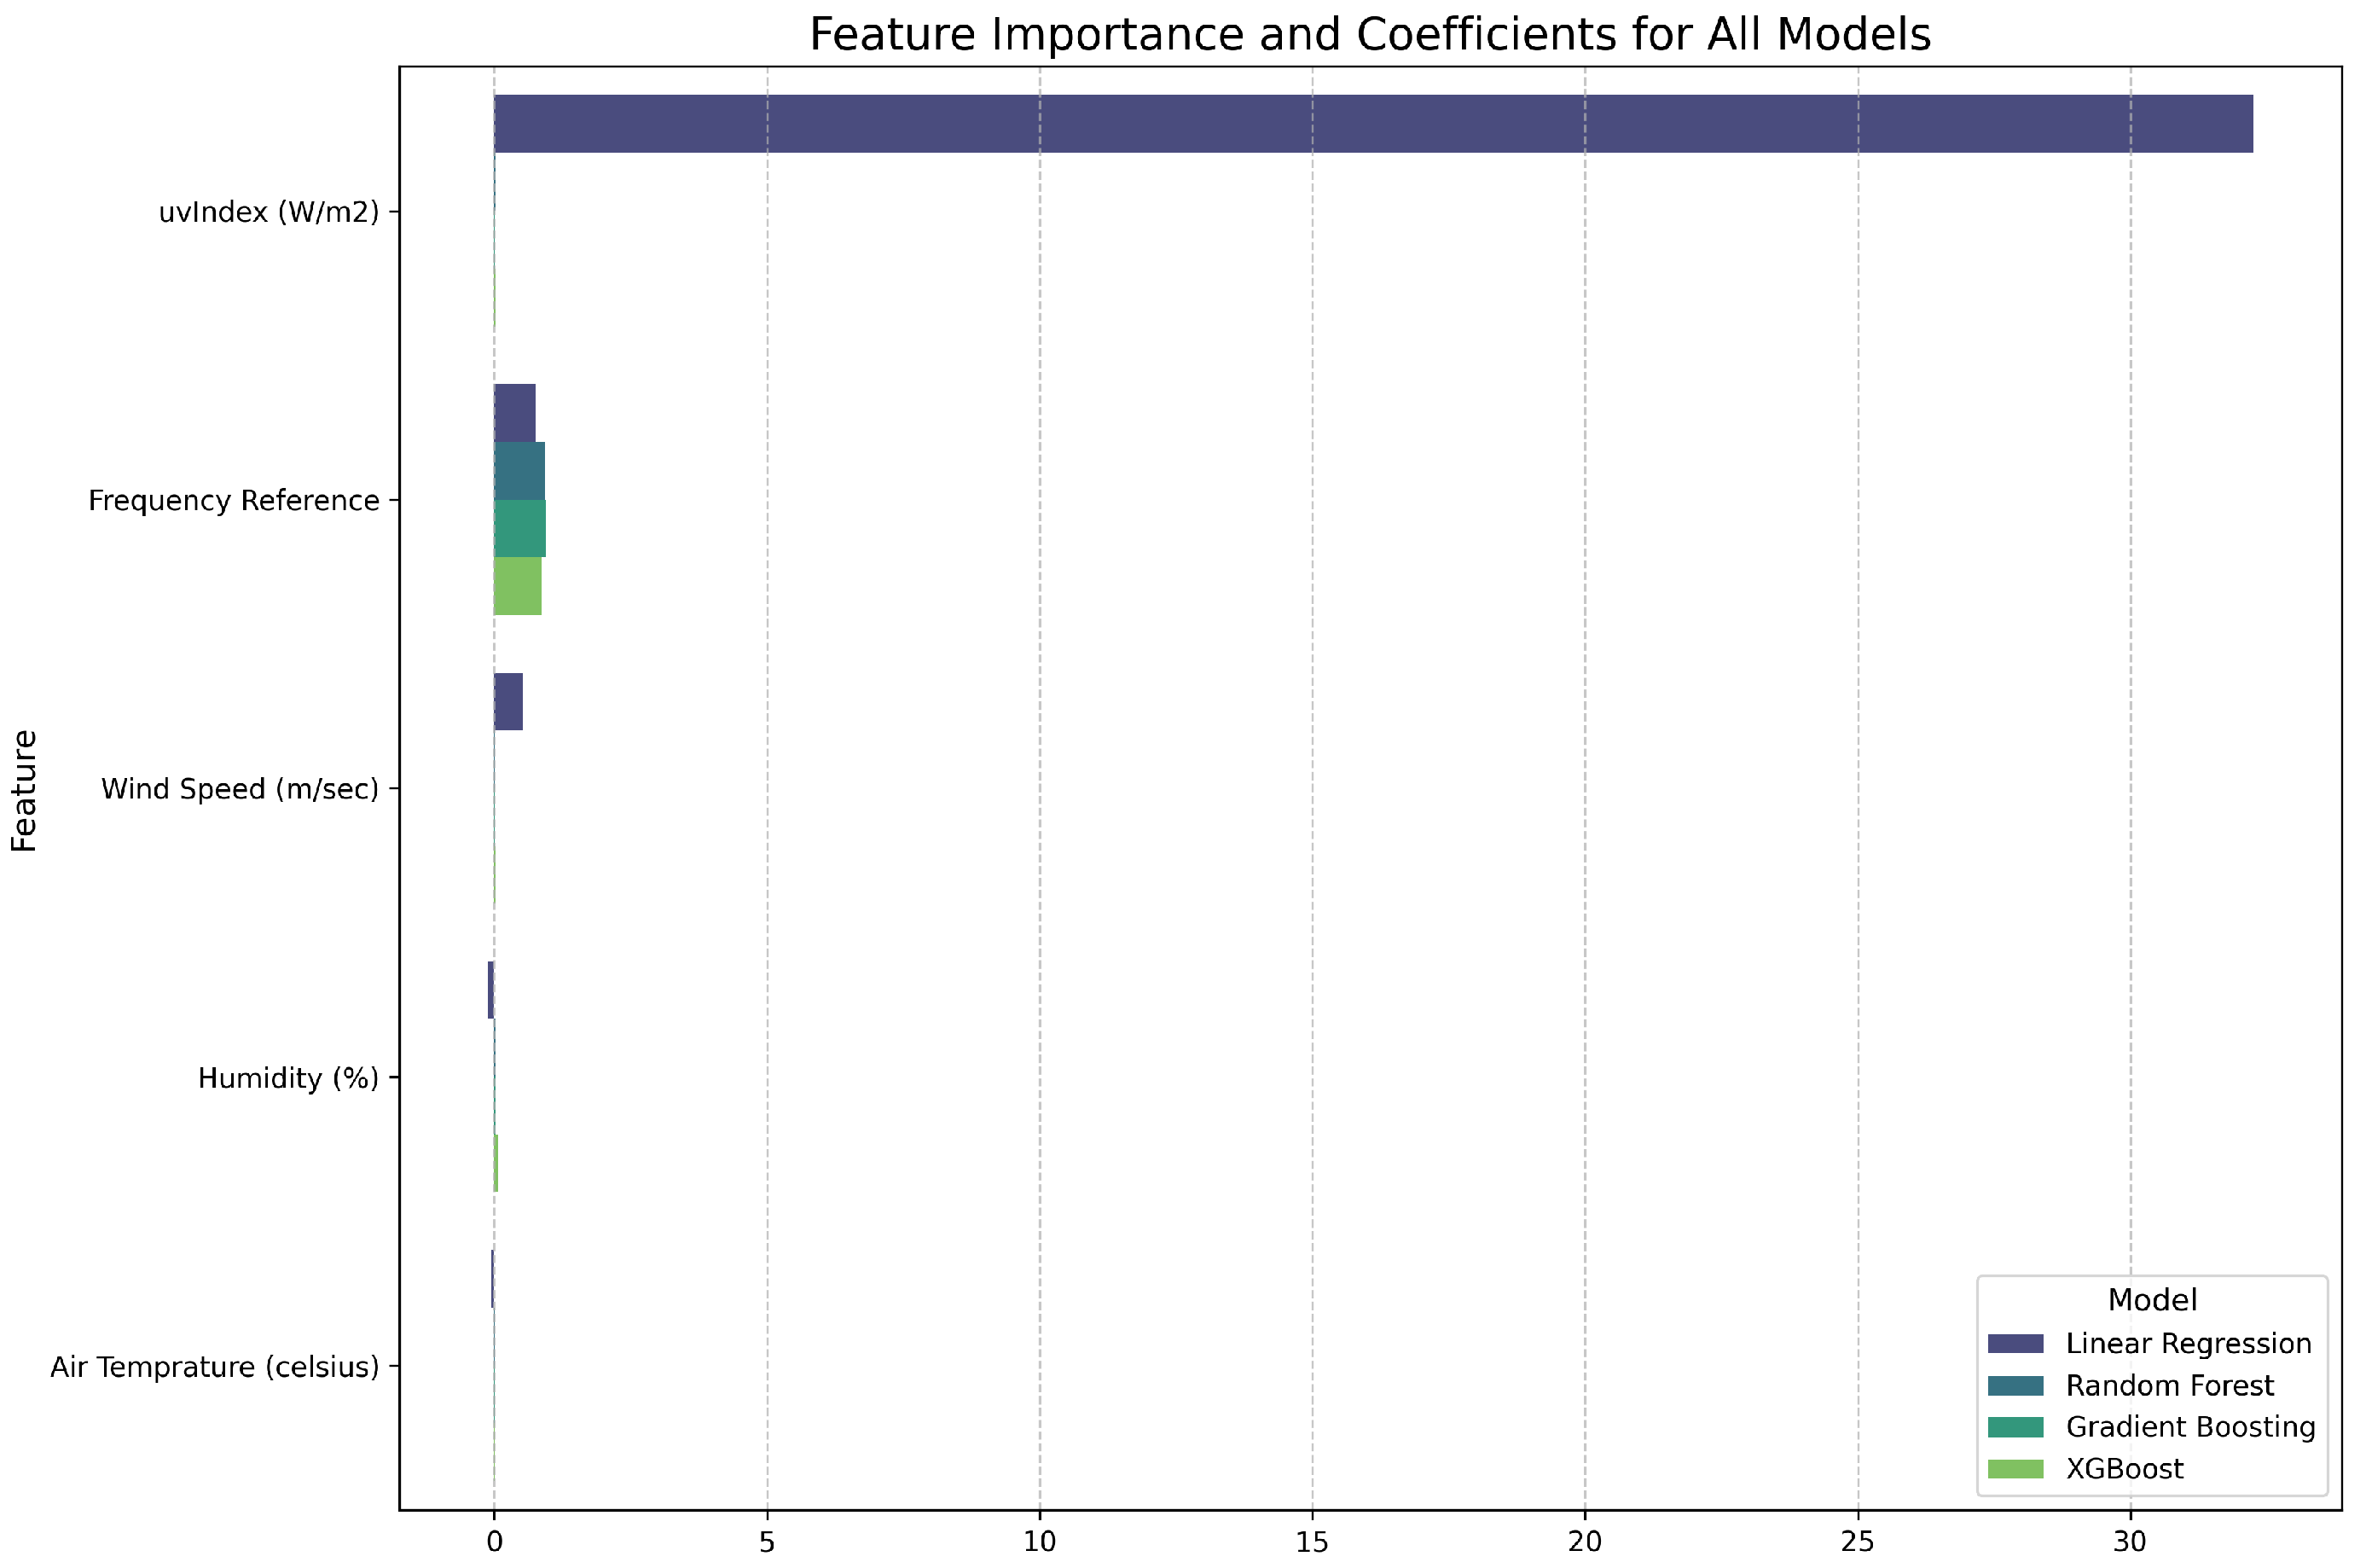Screen dimensions: 2366x1568
Task: Click the "Air Temprature (celsius)" axis label
Action: coord(215,1367)
